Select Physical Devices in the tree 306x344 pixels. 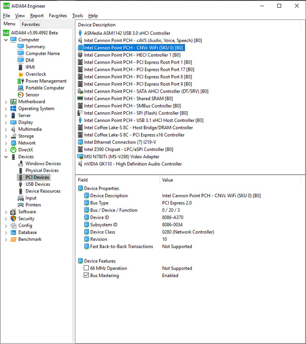(42, 171)
